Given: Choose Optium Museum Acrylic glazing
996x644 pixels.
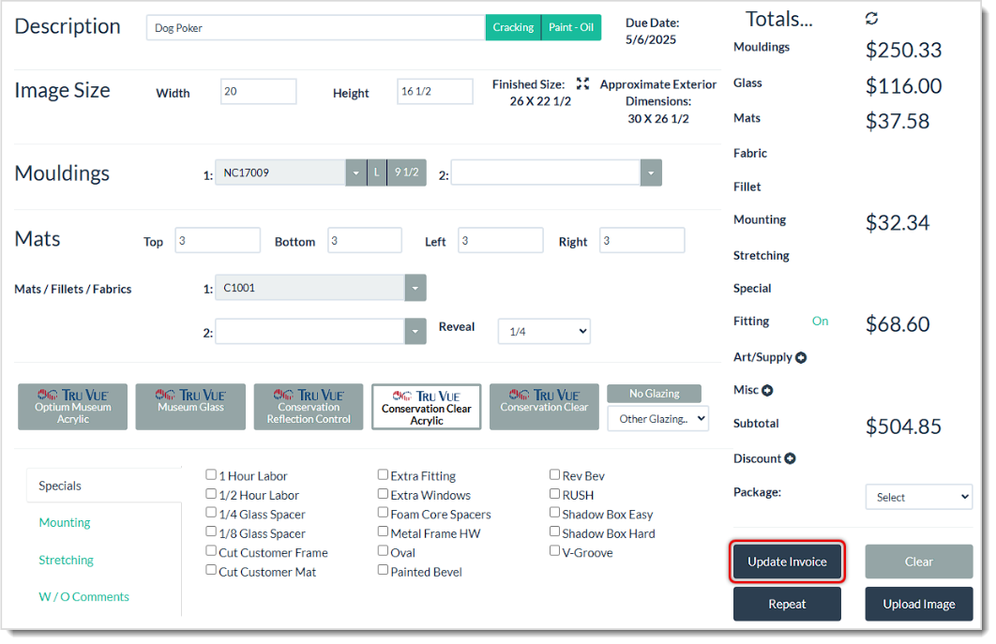Looking at the screenshot, I should tap(72, 406).
